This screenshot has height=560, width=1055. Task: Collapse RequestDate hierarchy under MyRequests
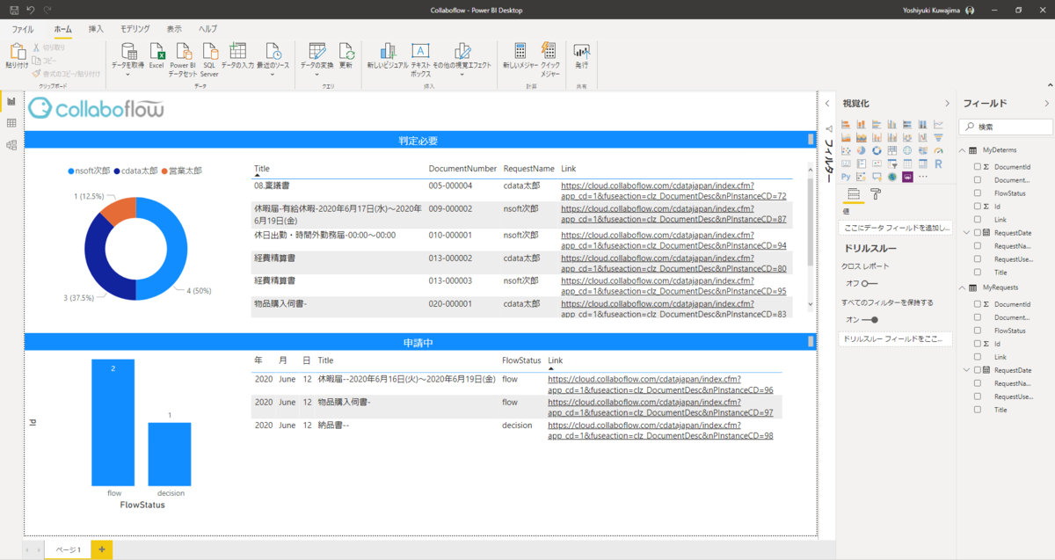966,370
